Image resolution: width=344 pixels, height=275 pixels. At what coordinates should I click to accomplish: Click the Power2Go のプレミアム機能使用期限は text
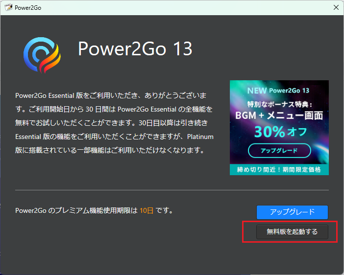coord(76,210)
